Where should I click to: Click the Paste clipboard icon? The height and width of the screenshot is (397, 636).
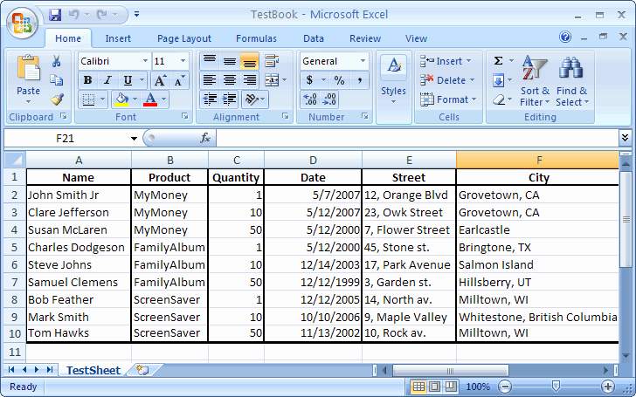pos(28,68)
